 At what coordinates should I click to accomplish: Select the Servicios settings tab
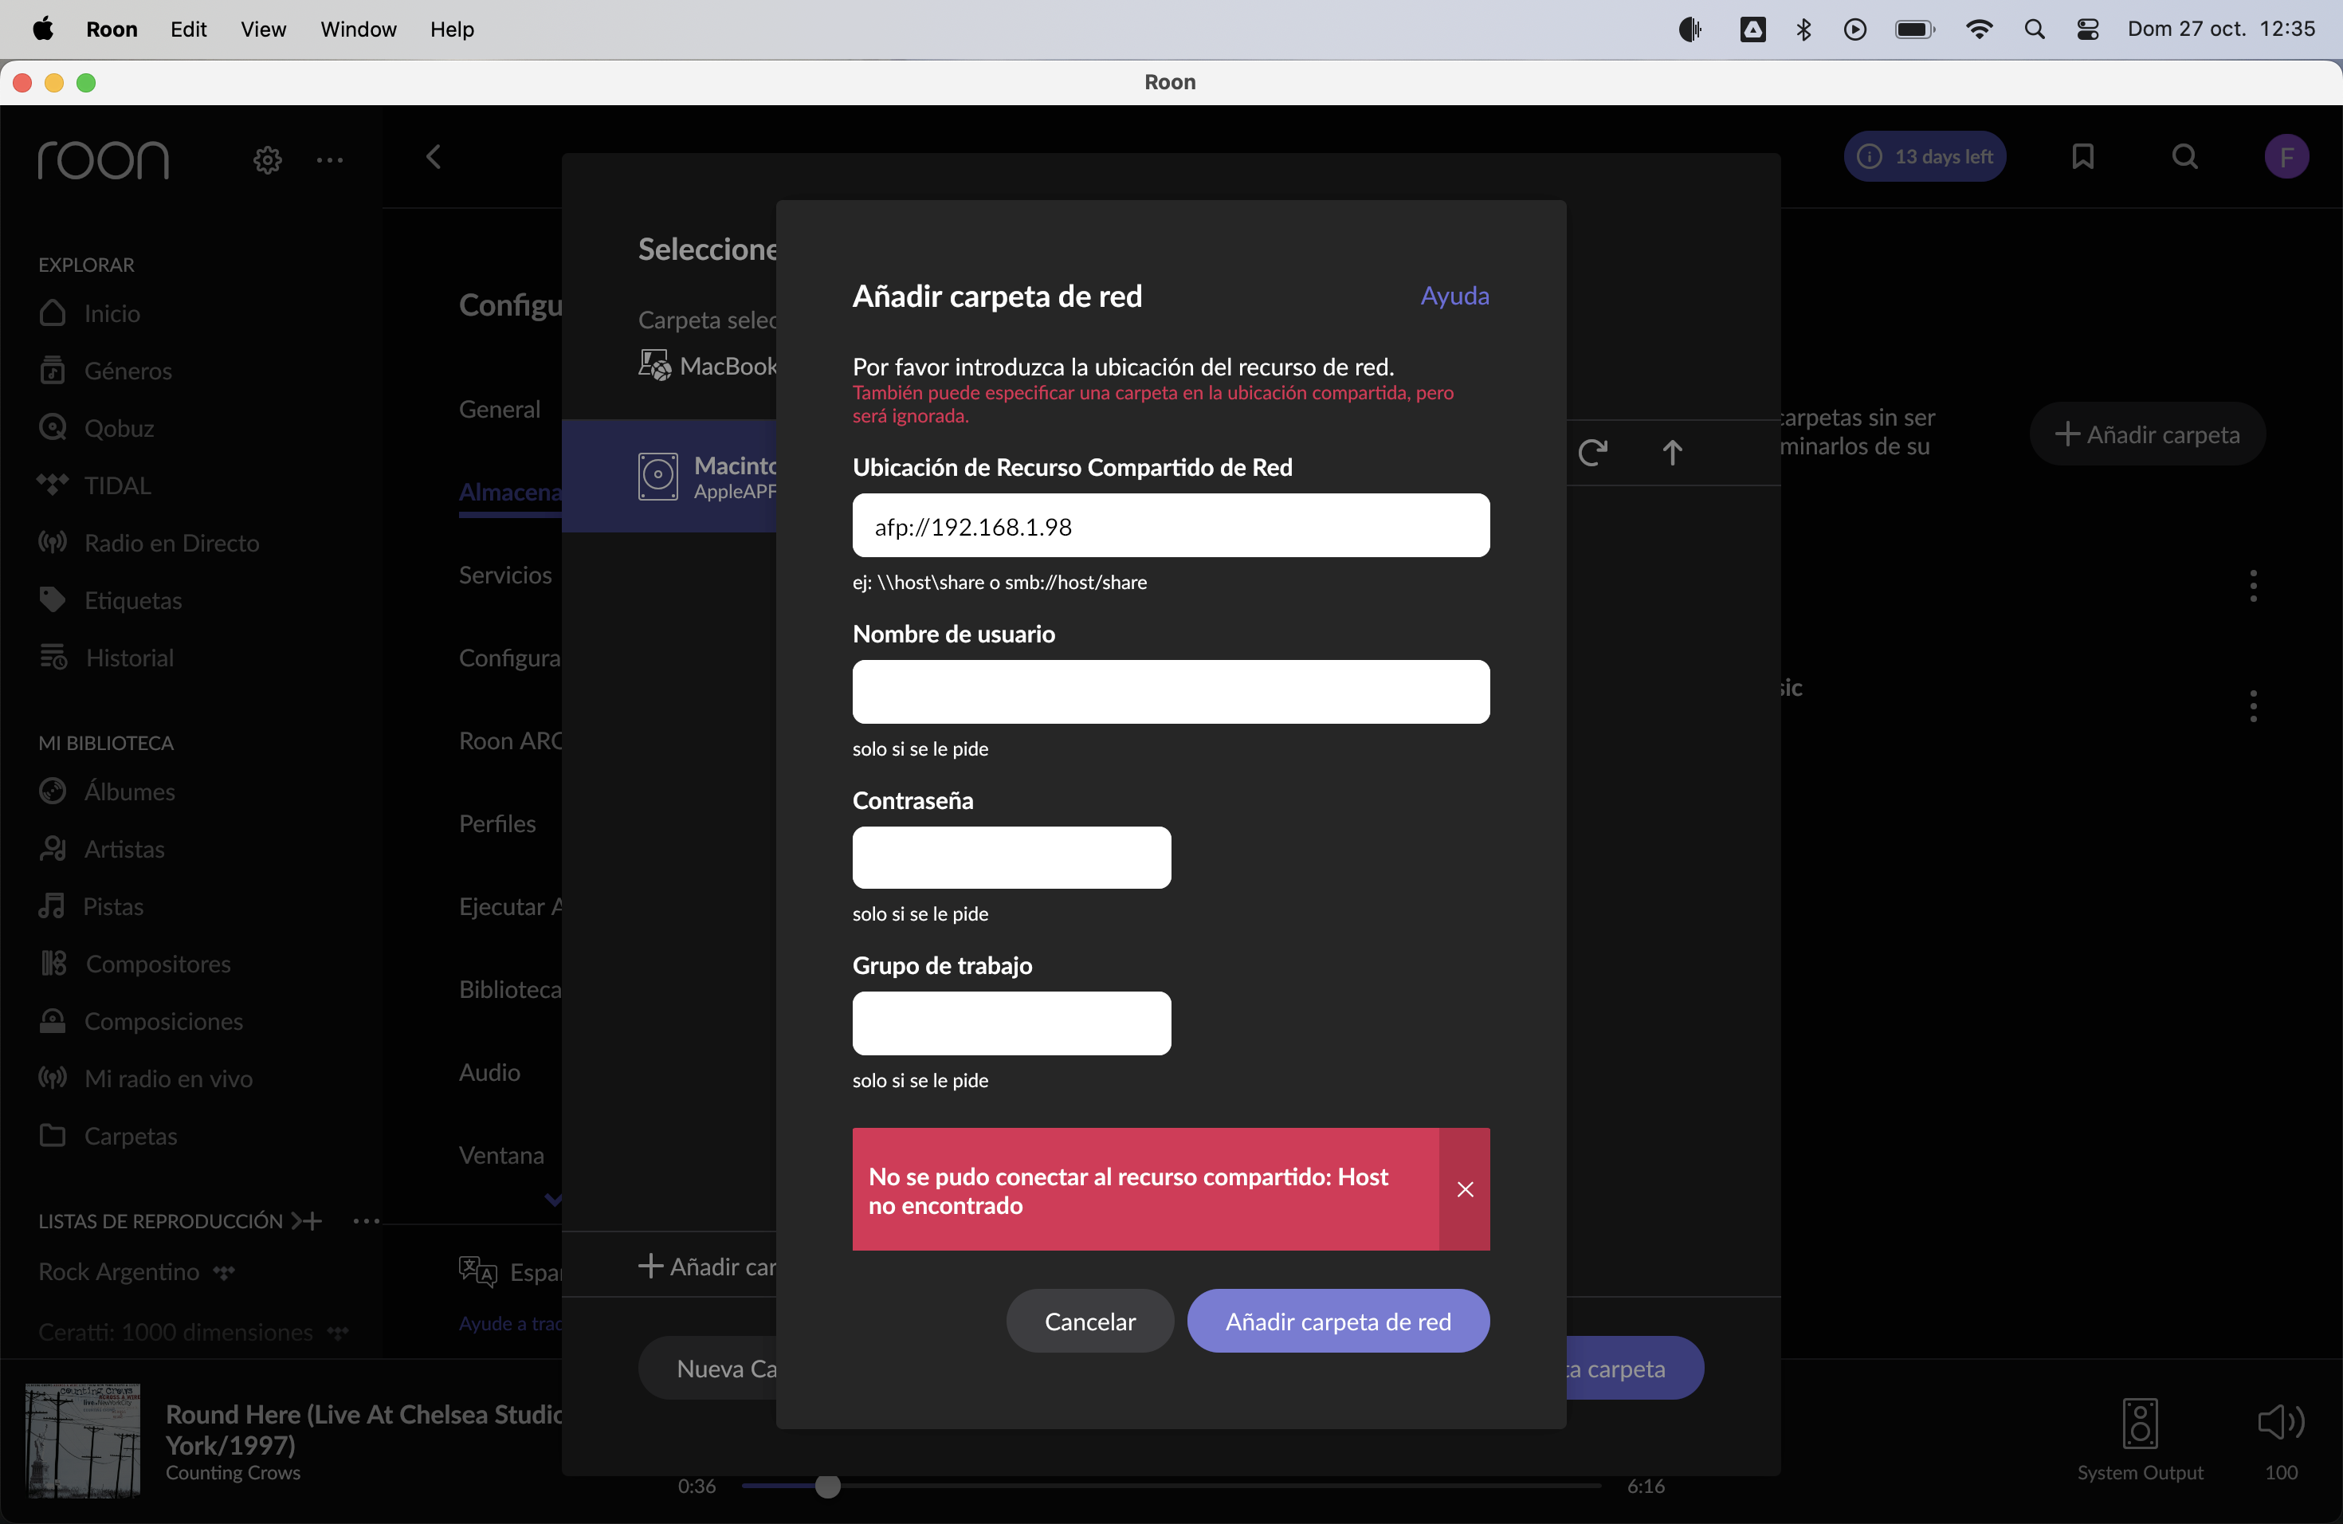505,575
